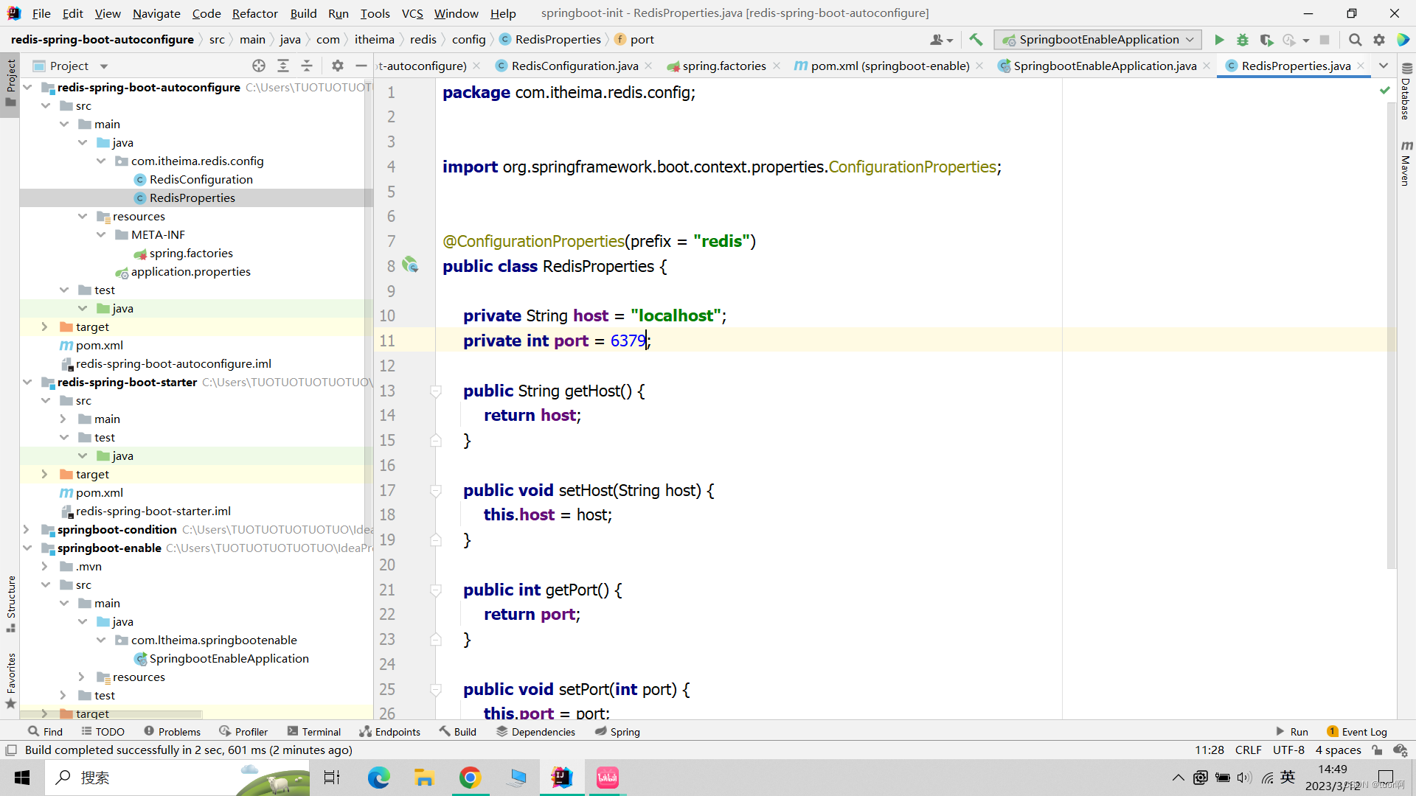
Task: Open the Terminal tool window
Action: [x=314, y=732]
